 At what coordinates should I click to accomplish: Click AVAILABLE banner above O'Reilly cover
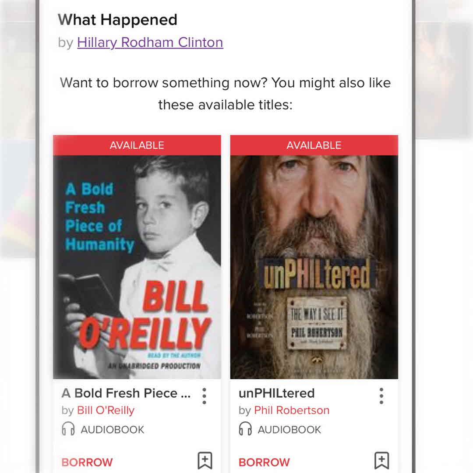[x=137, y=145]
